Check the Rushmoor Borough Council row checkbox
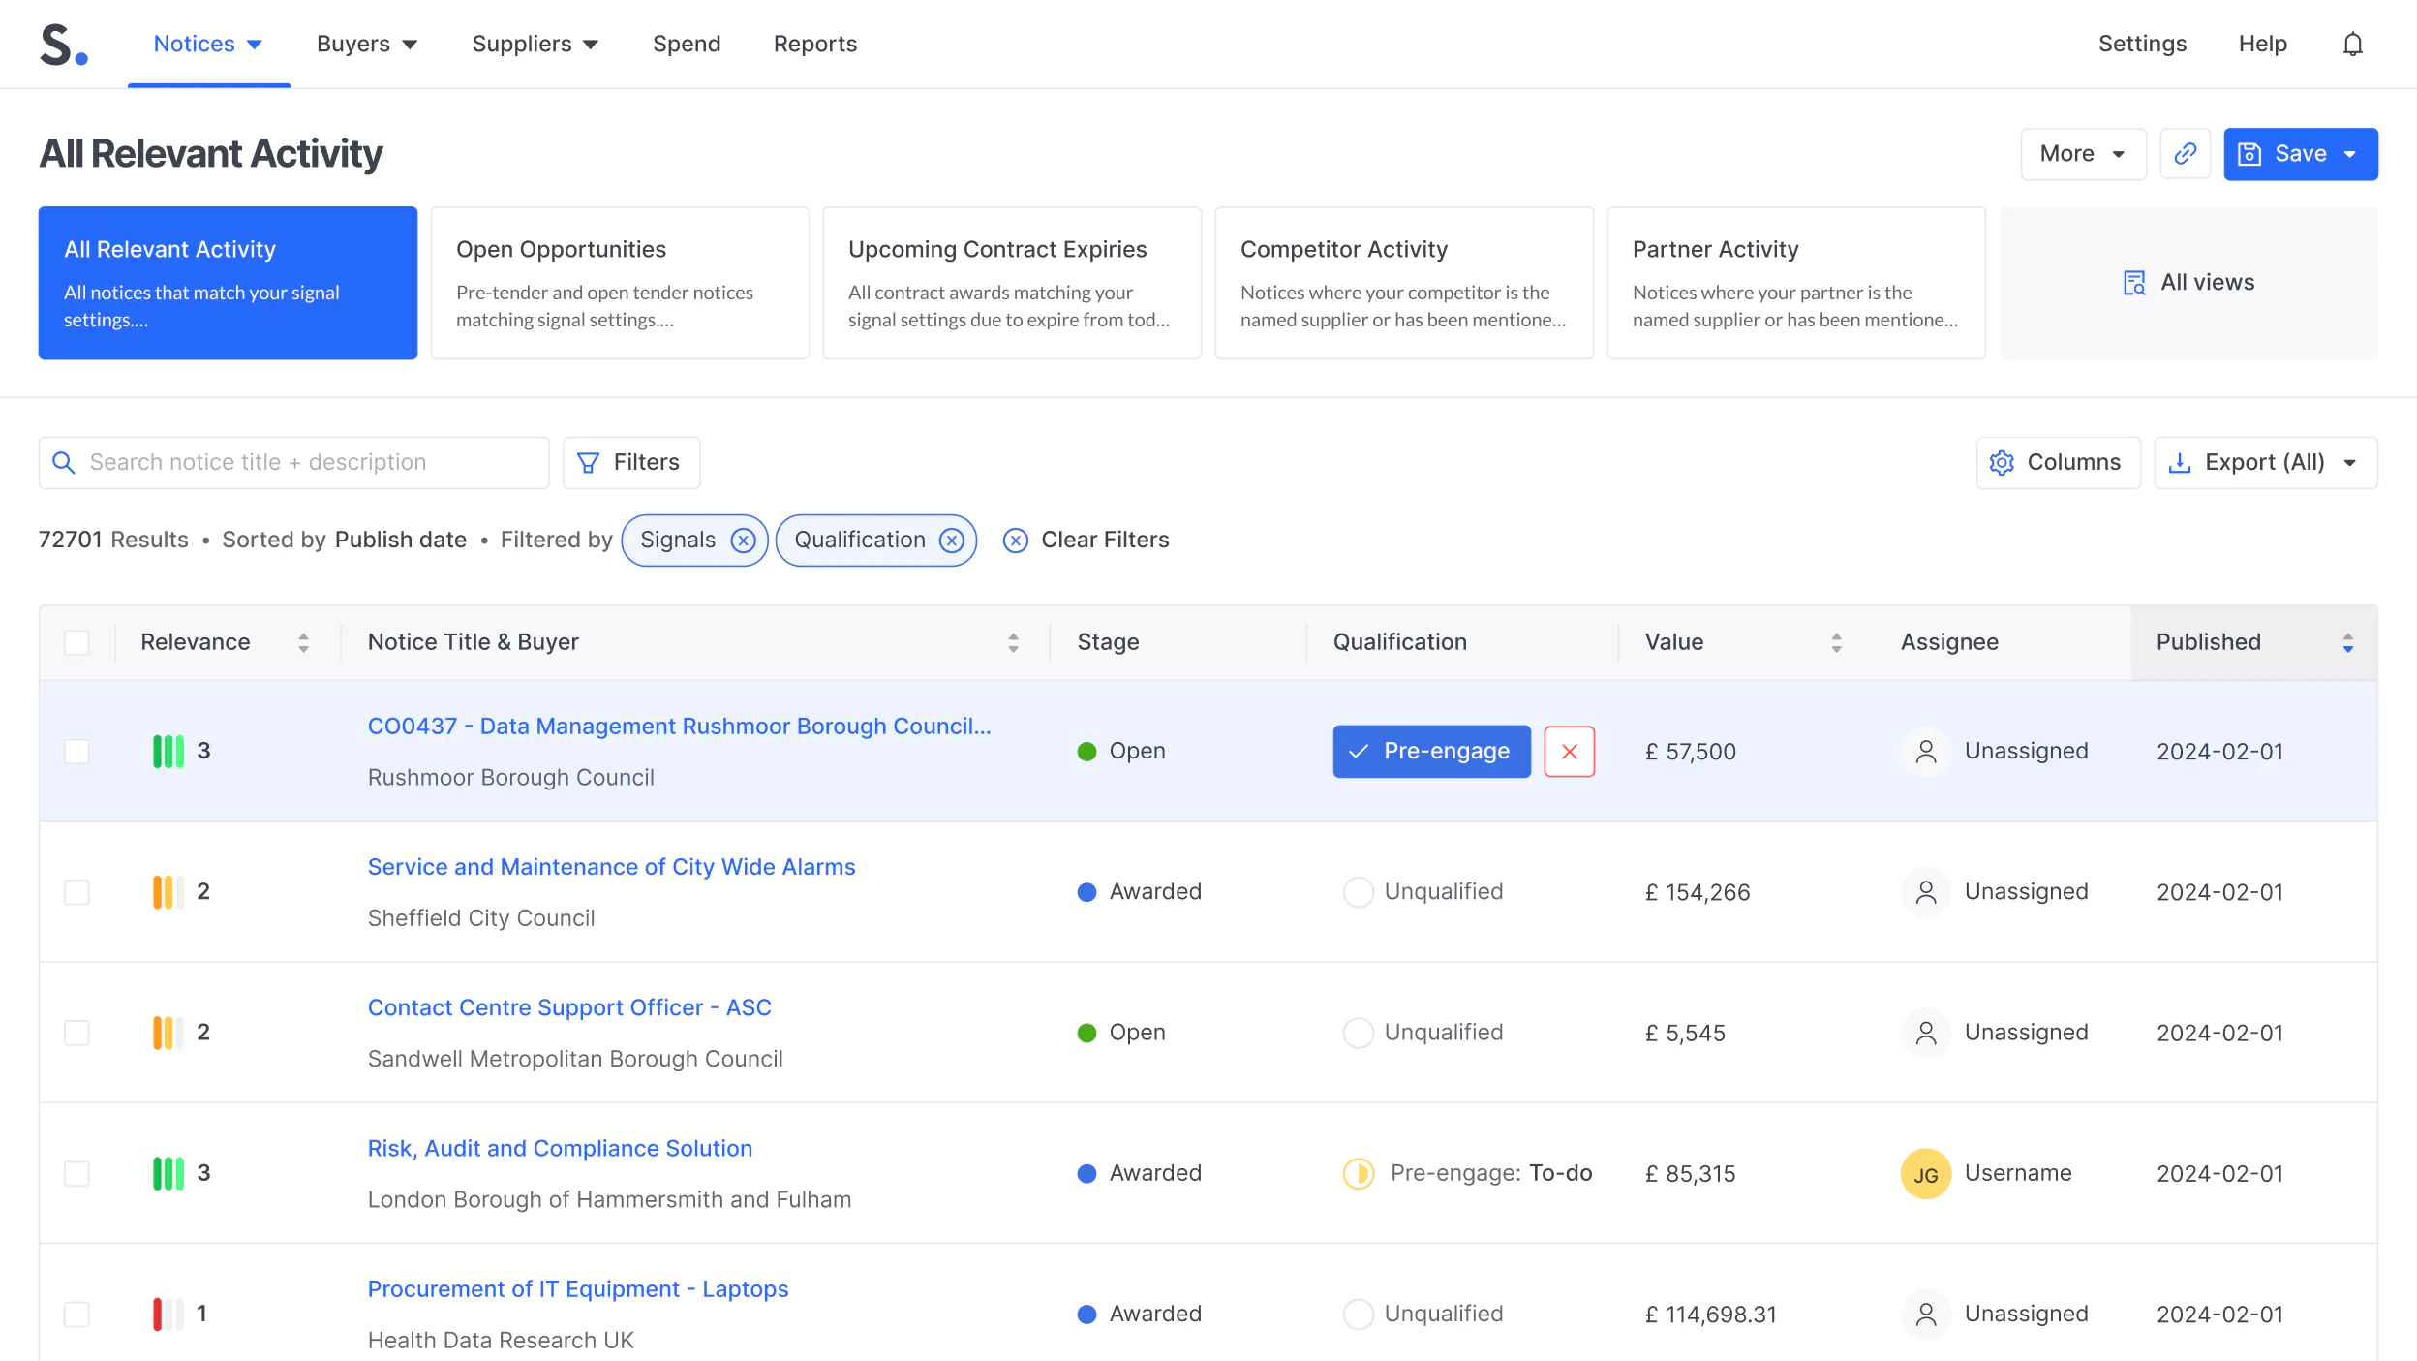 click(x=76, y=752)
